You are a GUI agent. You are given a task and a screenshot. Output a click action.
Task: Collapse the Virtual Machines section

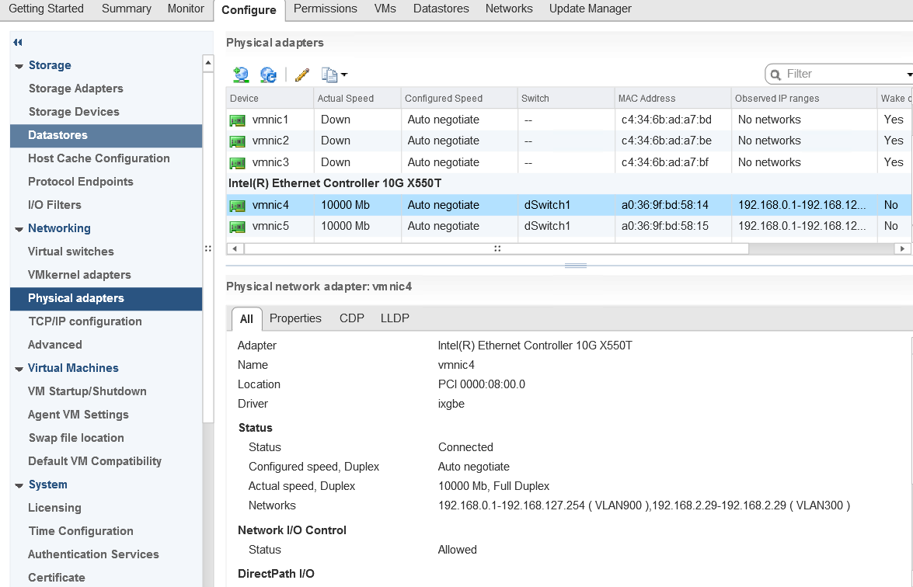(x=19, y=369)
